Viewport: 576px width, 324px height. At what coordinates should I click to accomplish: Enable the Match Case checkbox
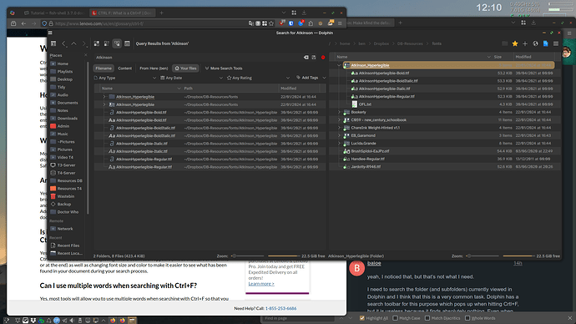tap(395, 318)
